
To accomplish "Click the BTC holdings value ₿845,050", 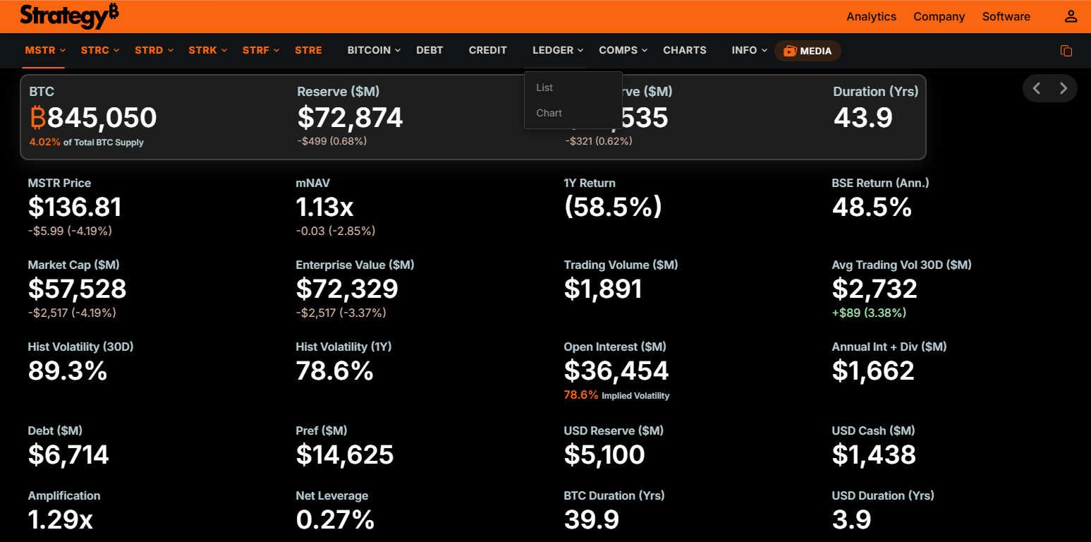I will pos(93,117).
